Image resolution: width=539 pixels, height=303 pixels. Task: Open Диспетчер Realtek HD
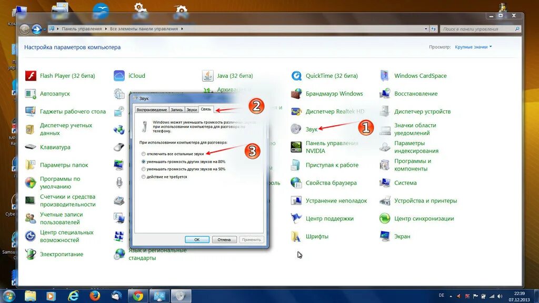click(327, 112)
